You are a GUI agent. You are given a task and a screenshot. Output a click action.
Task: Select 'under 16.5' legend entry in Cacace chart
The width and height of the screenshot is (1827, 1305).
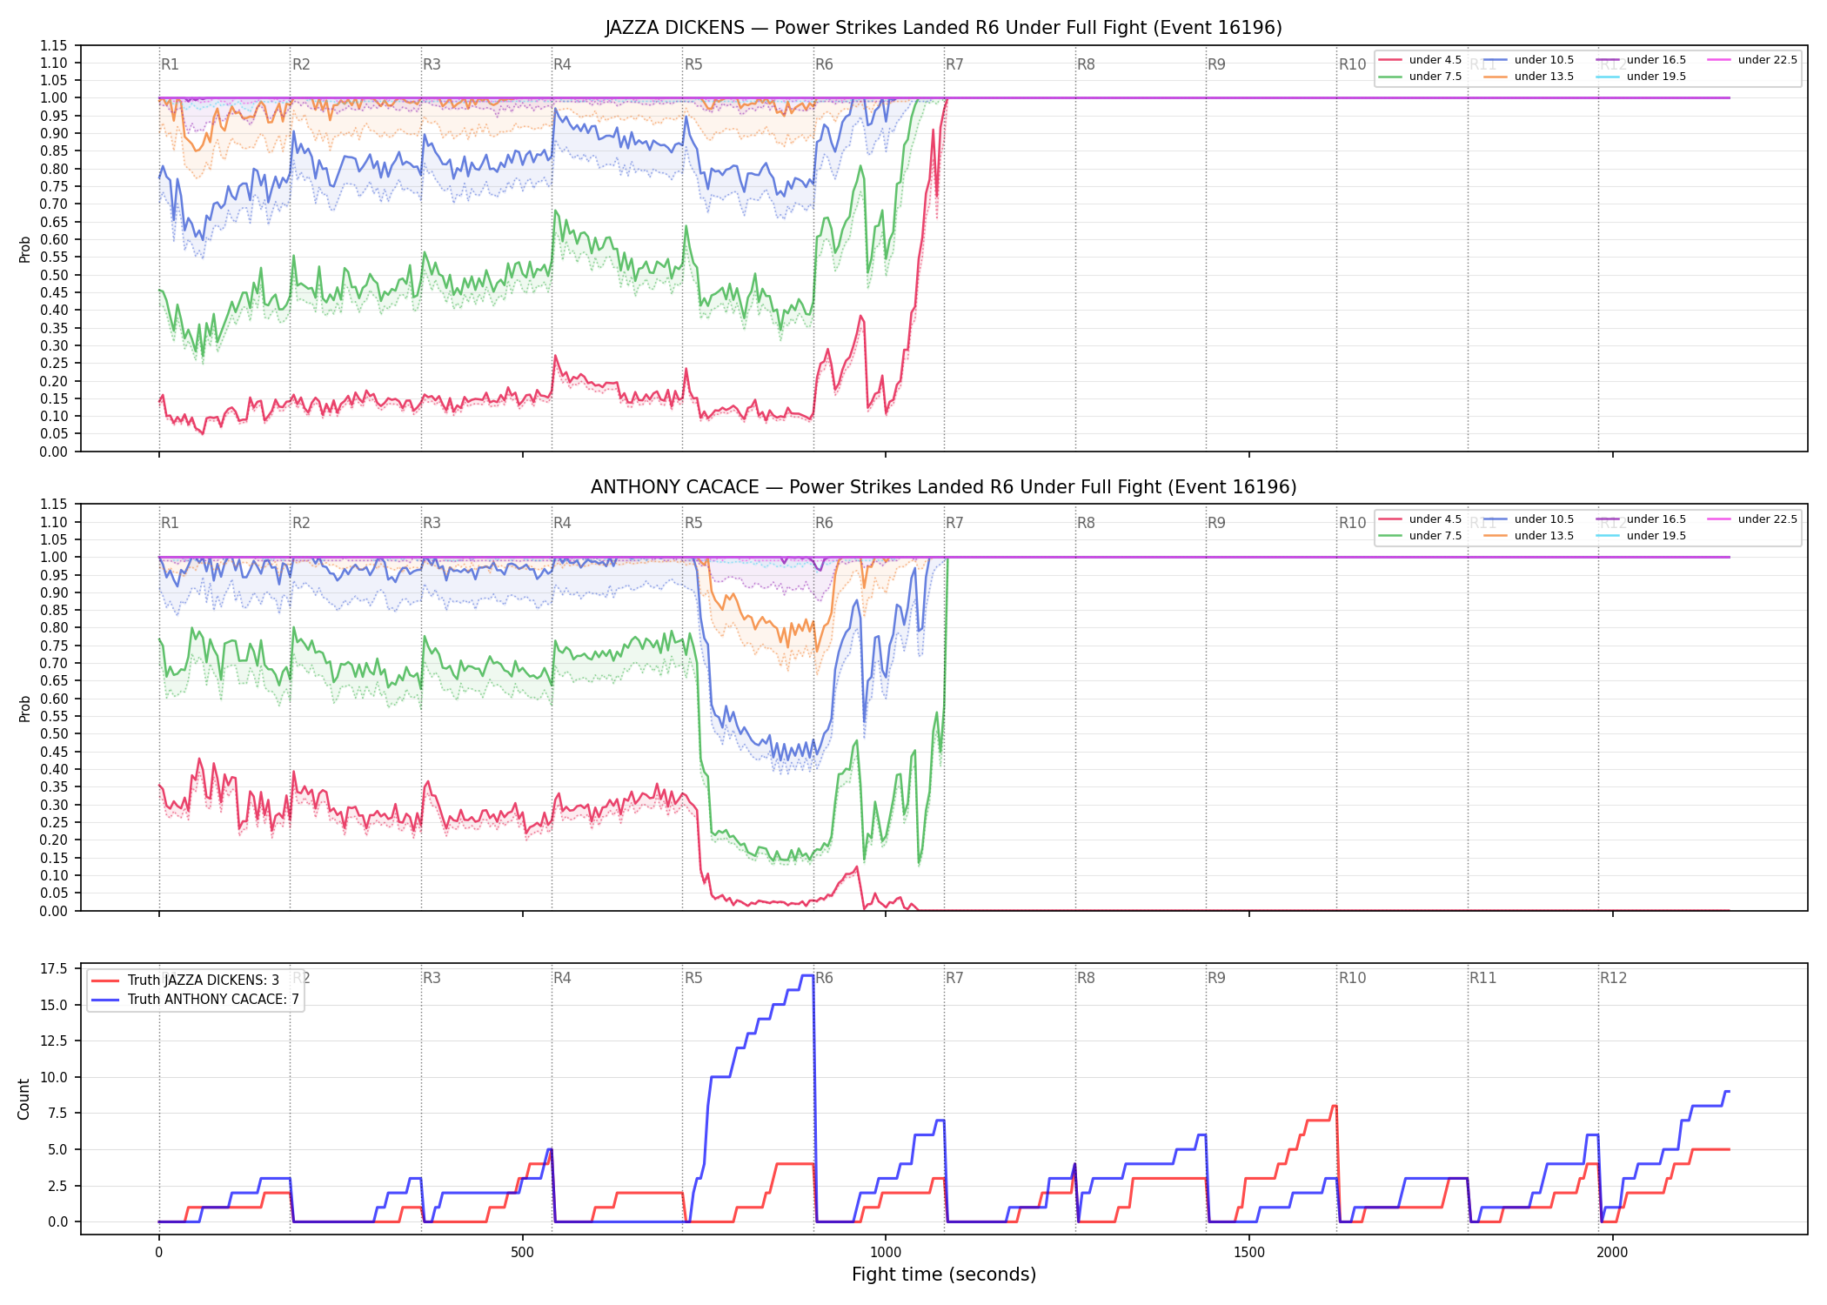[1641, 519]
